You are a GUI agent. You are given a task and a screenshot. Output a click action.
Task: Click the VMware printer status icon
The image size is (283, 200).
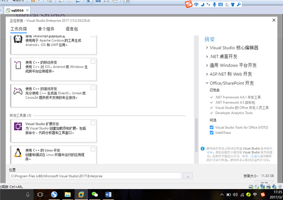point(268,187)
